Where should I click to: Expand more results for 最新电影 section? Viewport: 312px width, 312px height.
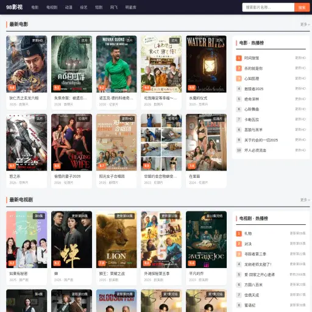point(305,24)
